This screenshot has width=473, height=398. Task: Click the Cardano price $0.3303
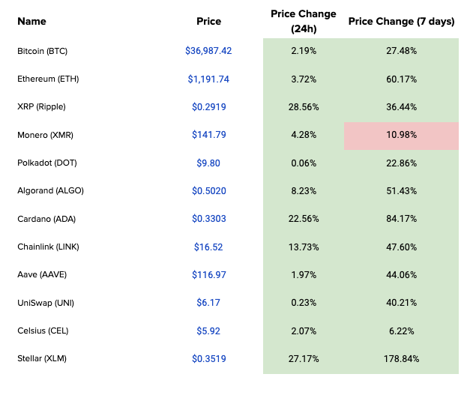point(208,219)
